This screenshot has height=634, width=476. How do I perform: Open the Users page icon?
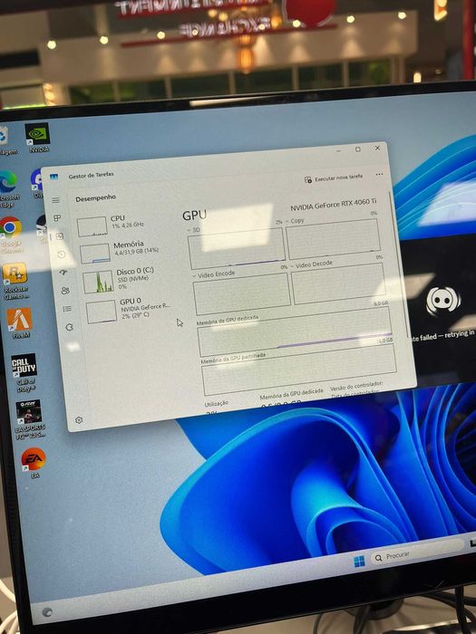(65, 291)
